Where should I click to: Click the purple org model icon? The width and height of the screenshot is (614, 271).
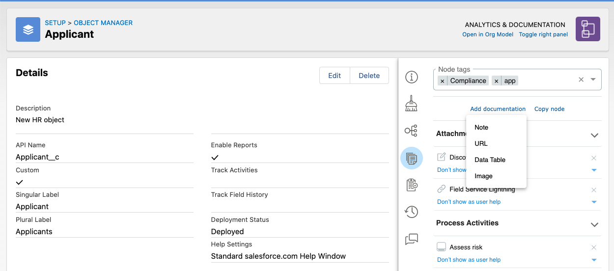[x=587, y=29]
